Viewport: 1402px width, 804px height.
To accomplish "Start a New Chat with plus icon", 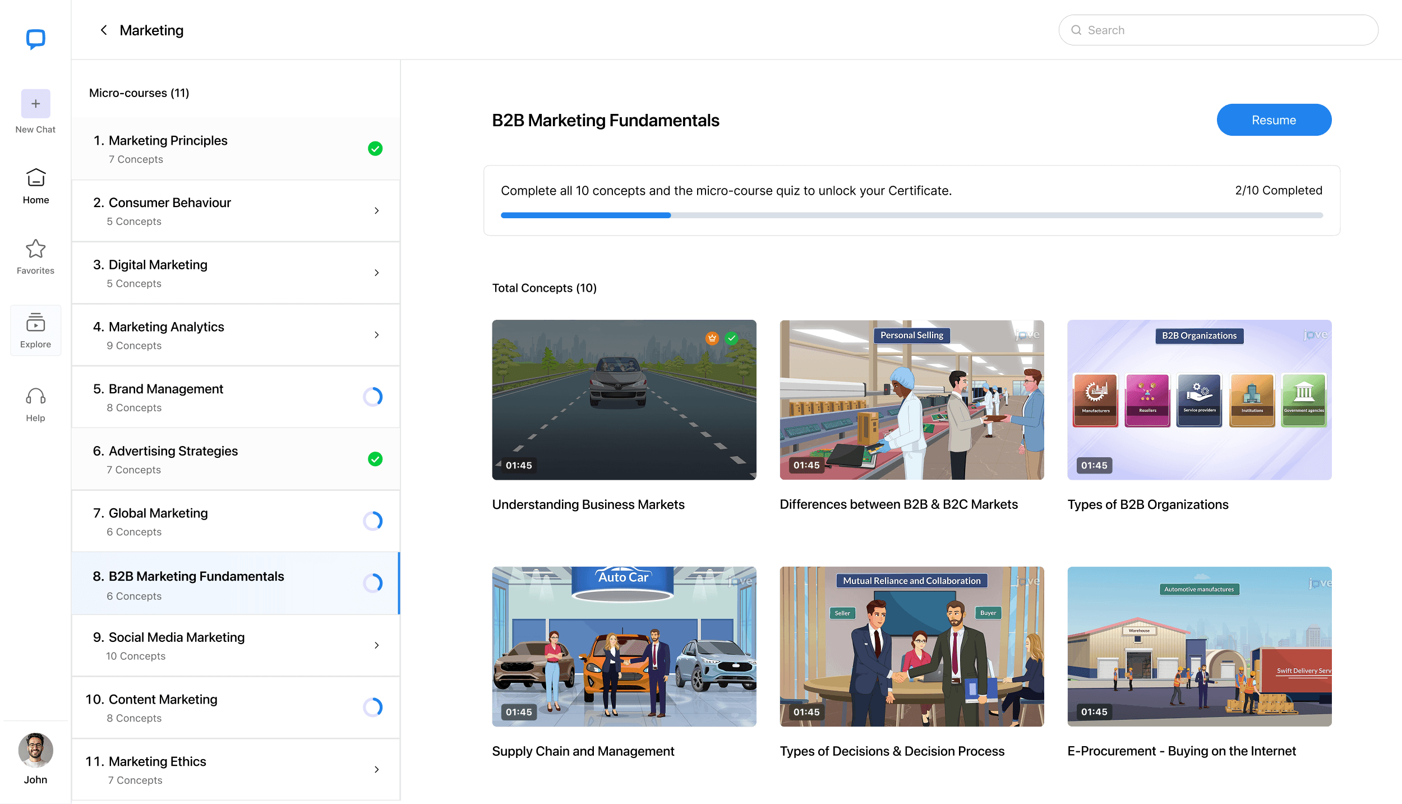I will point(35,104).
